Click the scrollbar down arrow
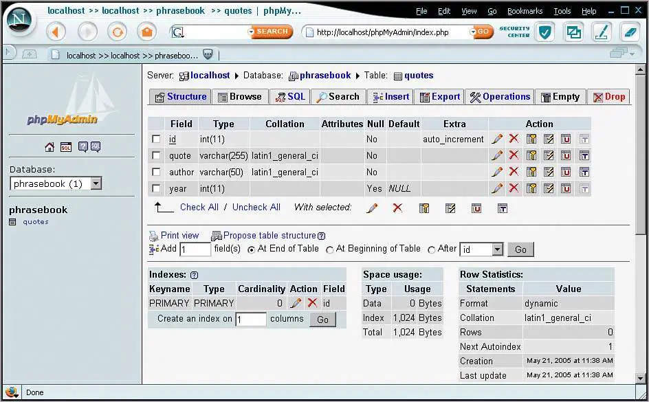 coord(640,378)
